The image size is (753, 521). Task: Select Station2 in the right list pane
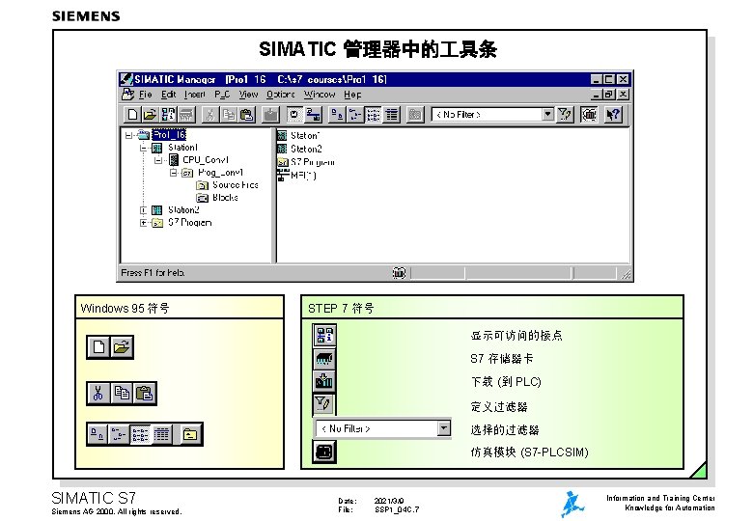pyautogui.click(x=306, y=149)
